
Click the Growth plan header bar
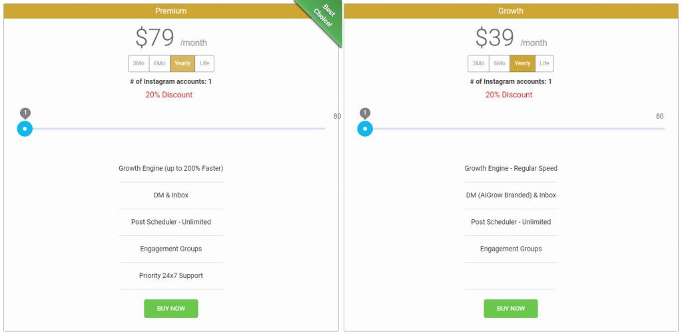(x=511, y=11)
